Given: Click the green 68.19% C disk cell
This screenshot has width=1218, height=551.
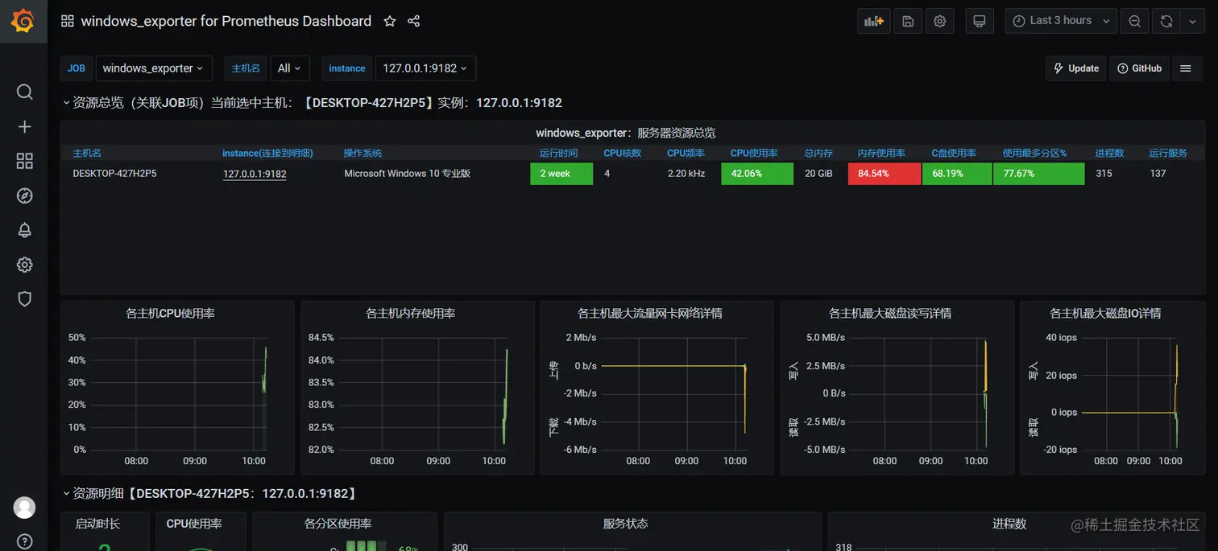Looking at the screenshot, I should tap(957, 174).
